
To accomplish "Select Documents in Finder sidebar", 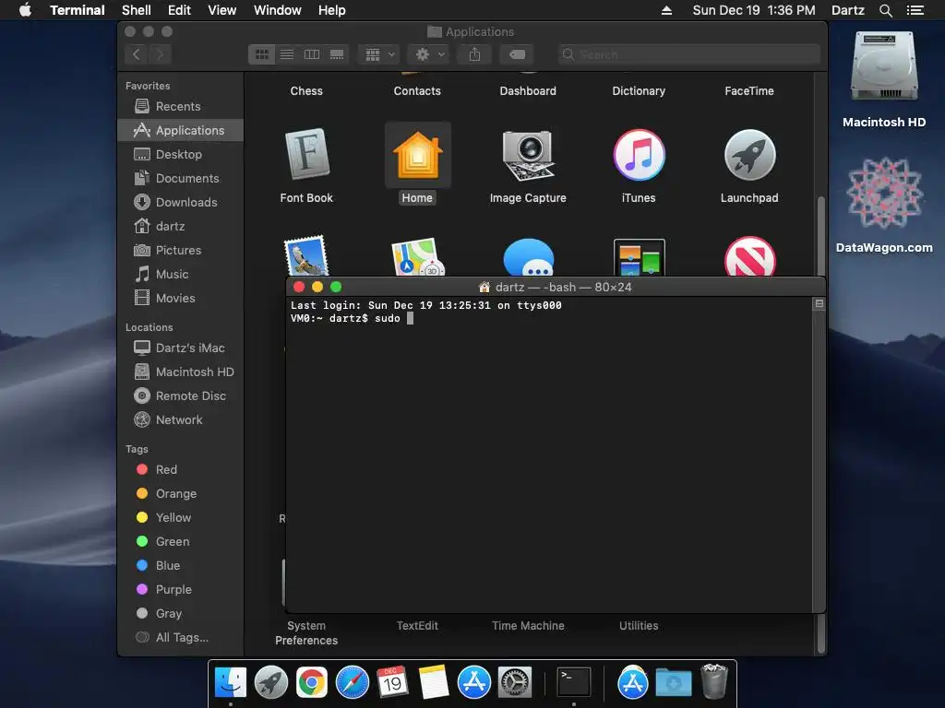I will 180,179.
